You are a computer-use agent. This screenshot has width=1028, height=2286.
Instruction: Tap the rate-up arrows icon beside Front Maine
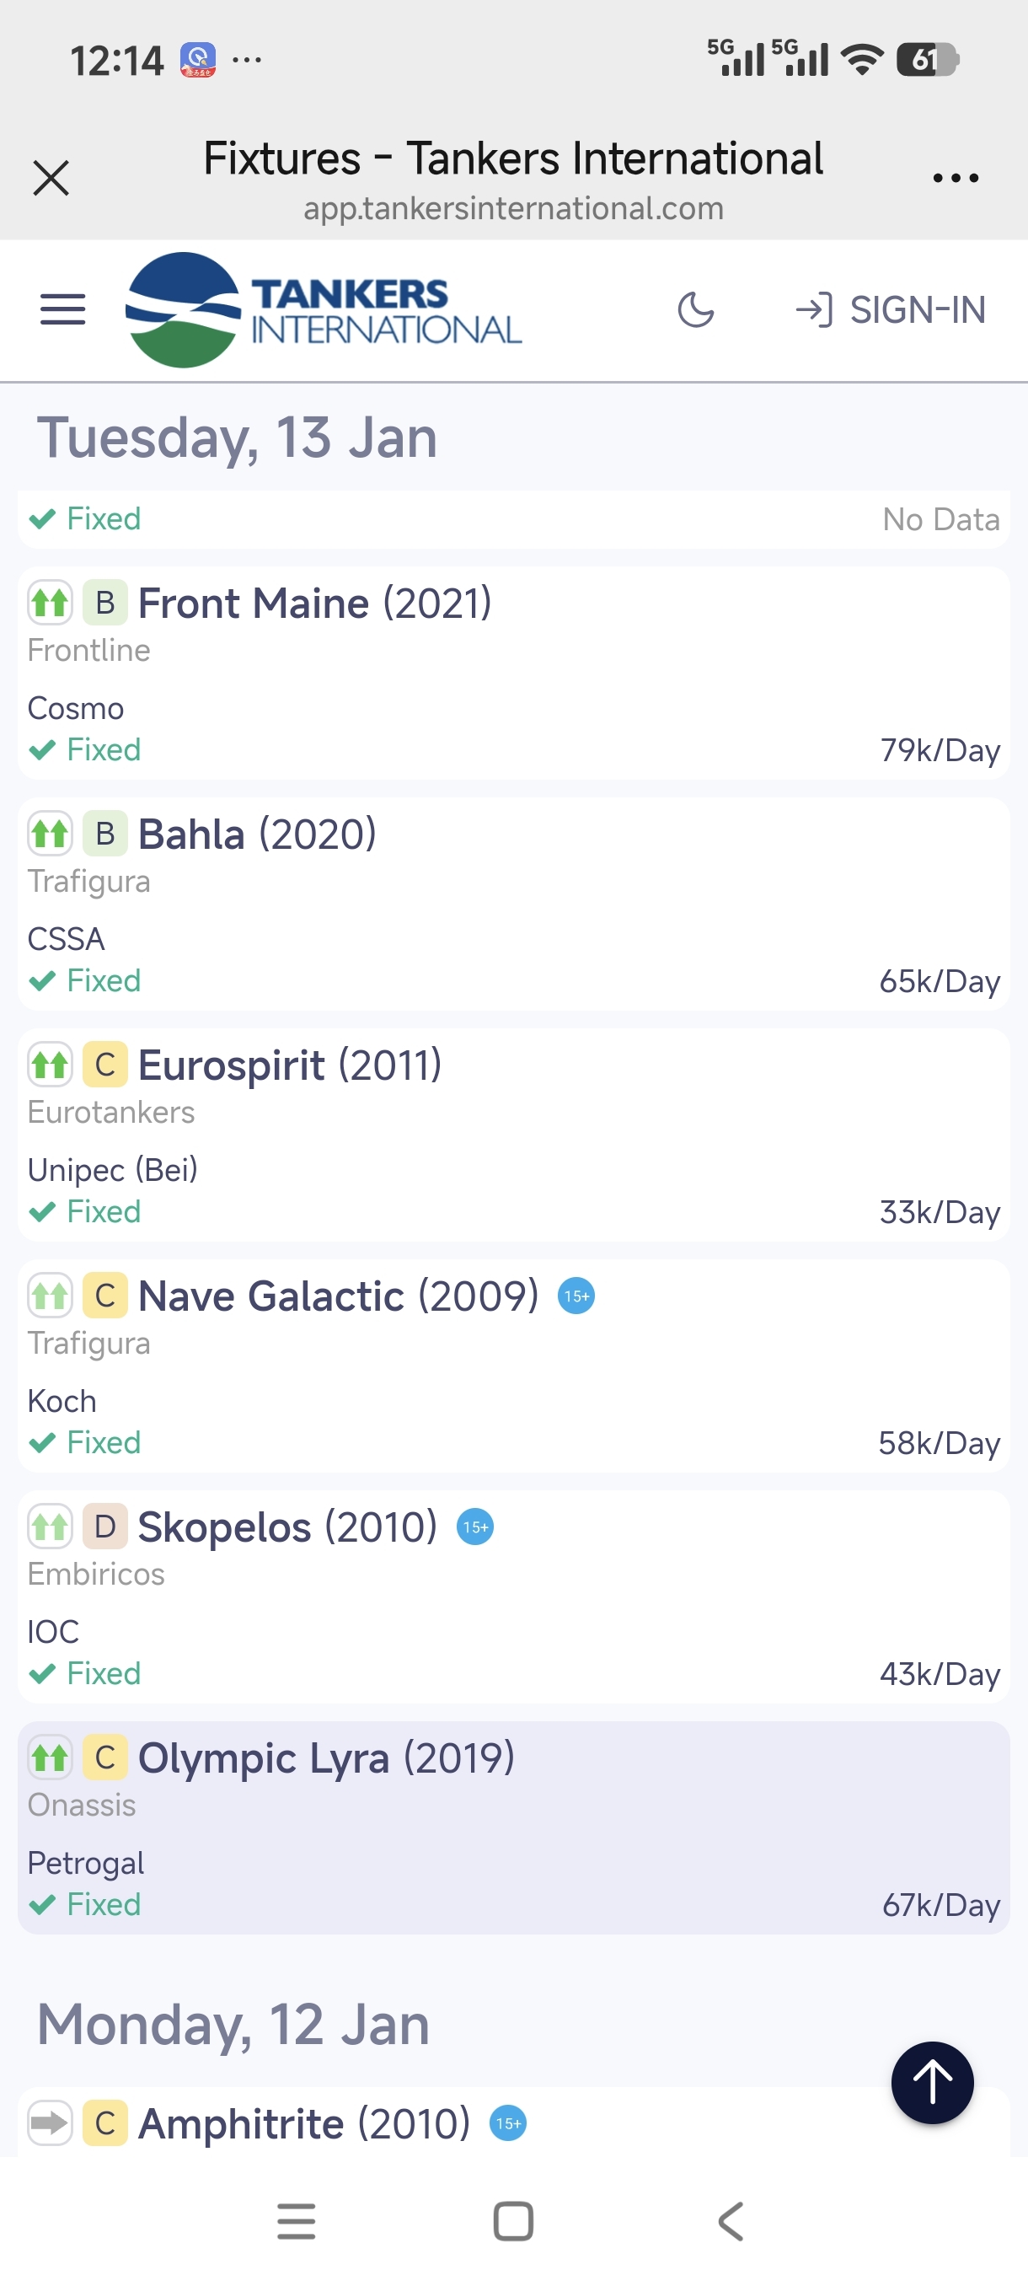(50, 603)
